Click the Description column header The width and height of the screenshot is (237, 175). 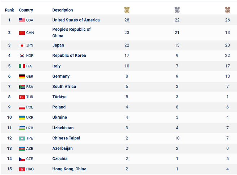point(63,10)
